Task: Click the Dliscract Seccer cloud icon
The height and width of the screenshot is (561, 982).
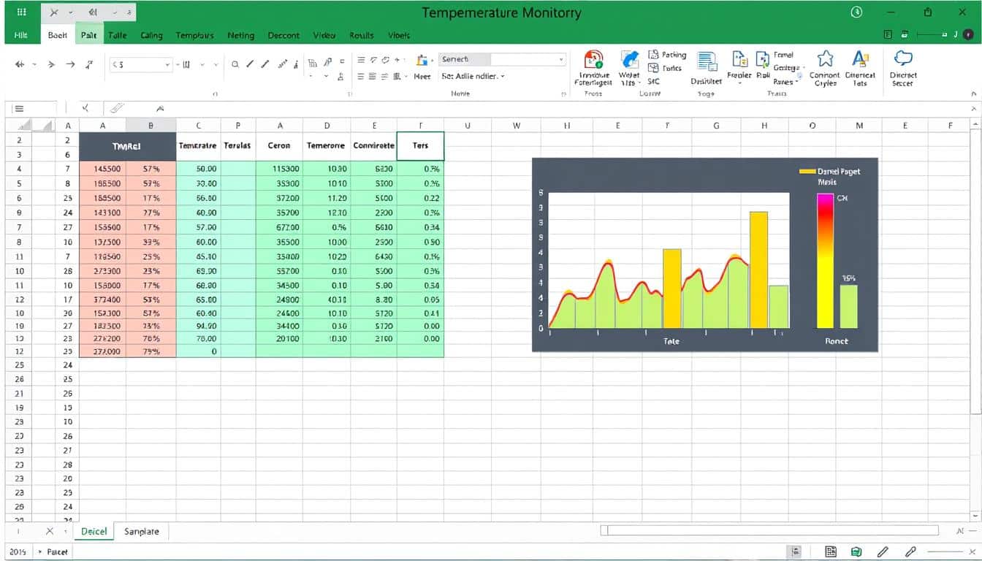Action: click(903, 58)
